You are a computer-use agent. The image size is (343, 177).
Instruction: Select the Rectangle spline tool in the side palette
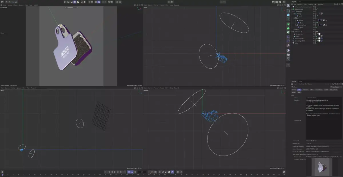(x=288, y=11)
